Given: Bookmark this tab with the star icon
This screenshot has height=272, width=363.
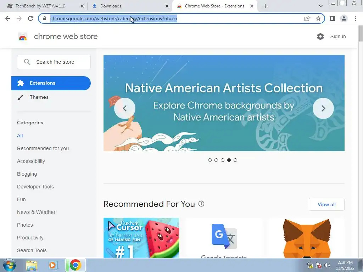Looking at the screenshot, I should [318, 18].
